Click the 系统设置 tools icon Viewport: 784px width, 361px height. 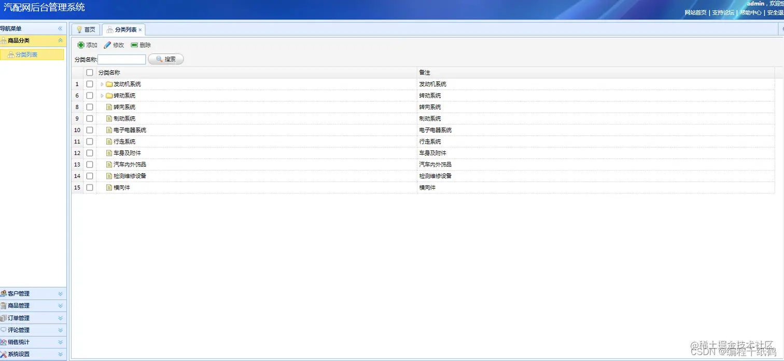[x=4, y=354]
